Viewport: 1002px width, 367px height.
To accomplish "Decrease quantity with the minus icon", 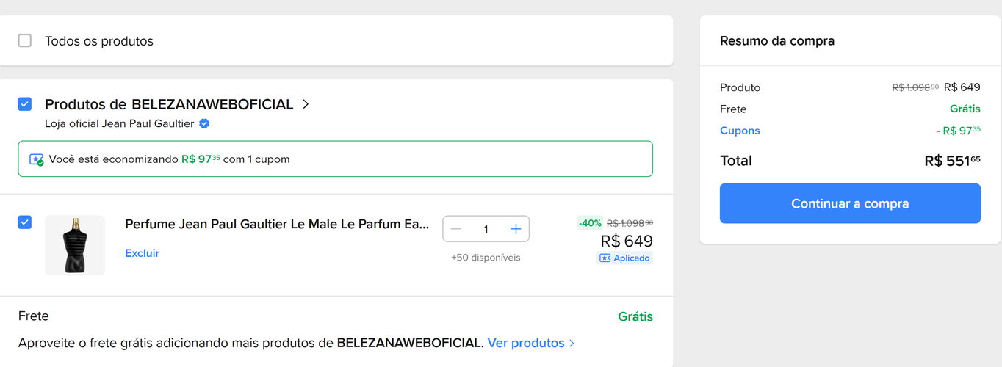I will click(456, 229).
